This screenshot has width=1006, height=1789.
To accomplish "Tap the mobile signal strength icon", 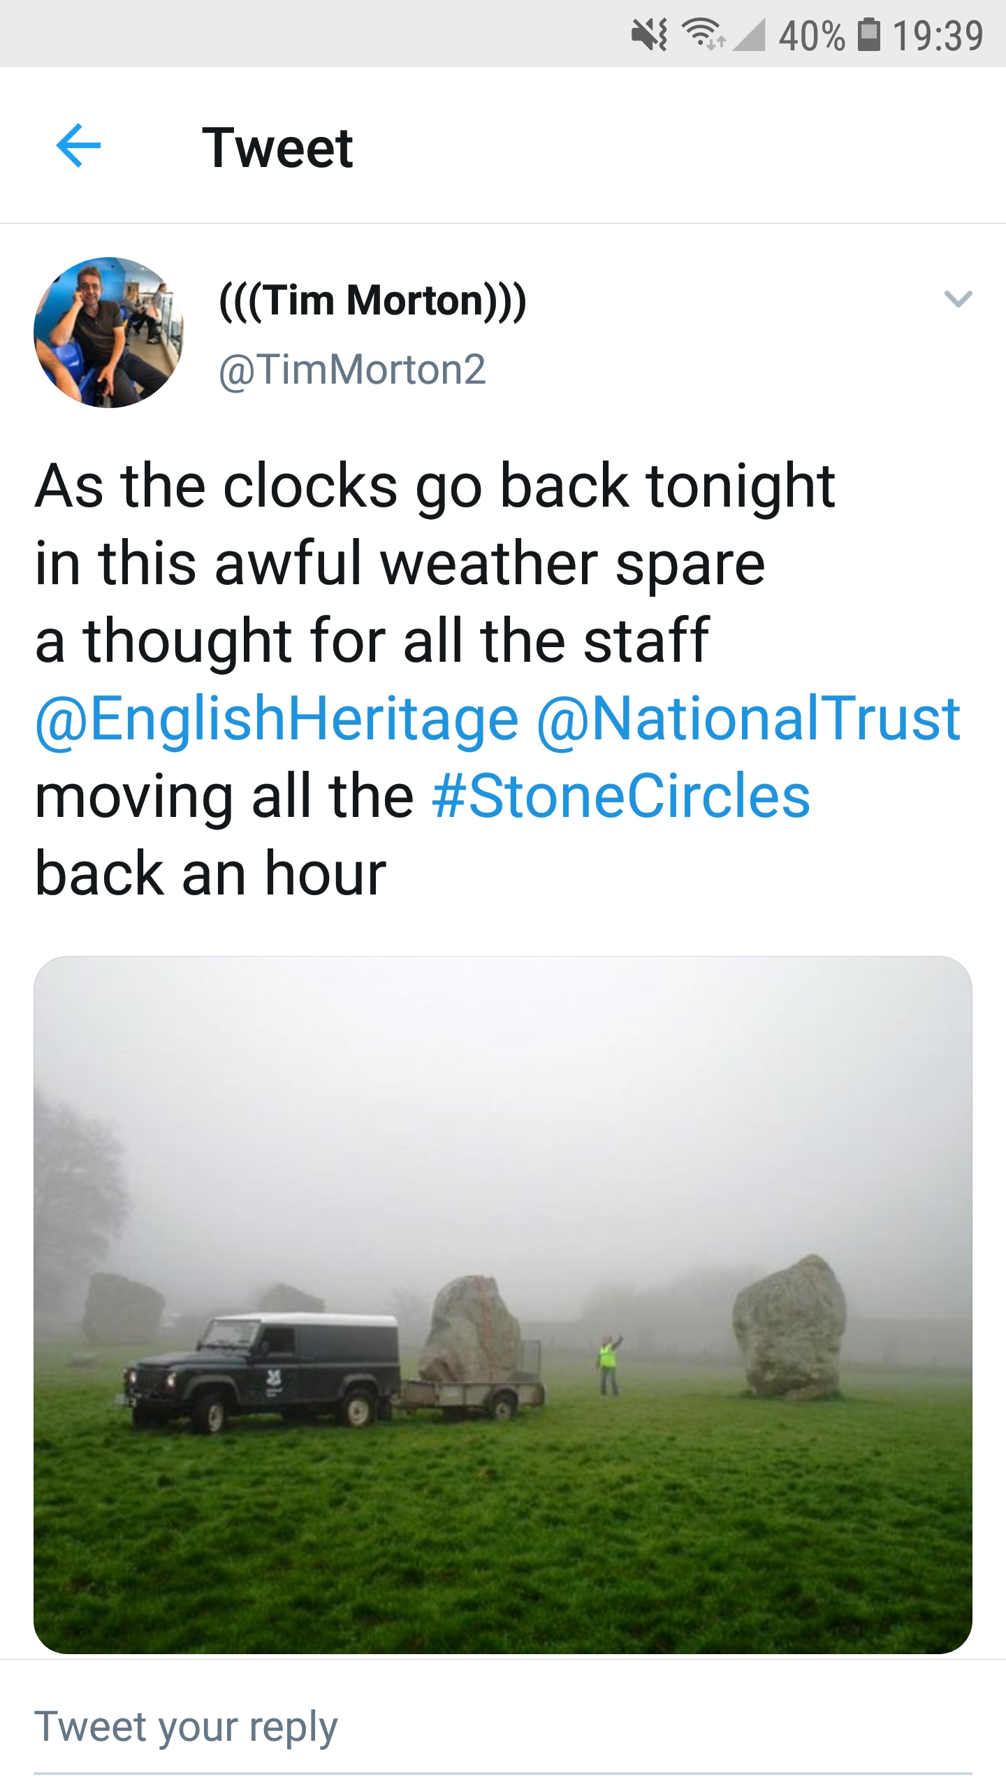I will tap(748, 35).
